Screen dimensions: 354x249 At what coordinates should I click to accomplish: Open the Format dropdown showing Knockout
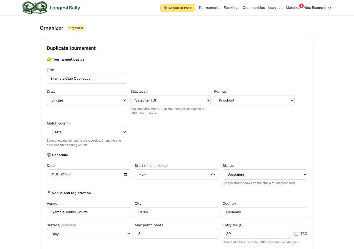coord(254,100)
